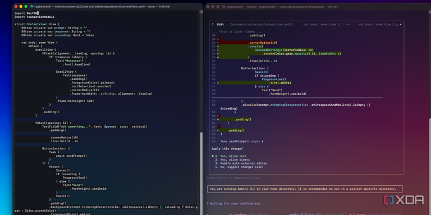Click the "import FoundationModels" line

click(x=34, y=17)
